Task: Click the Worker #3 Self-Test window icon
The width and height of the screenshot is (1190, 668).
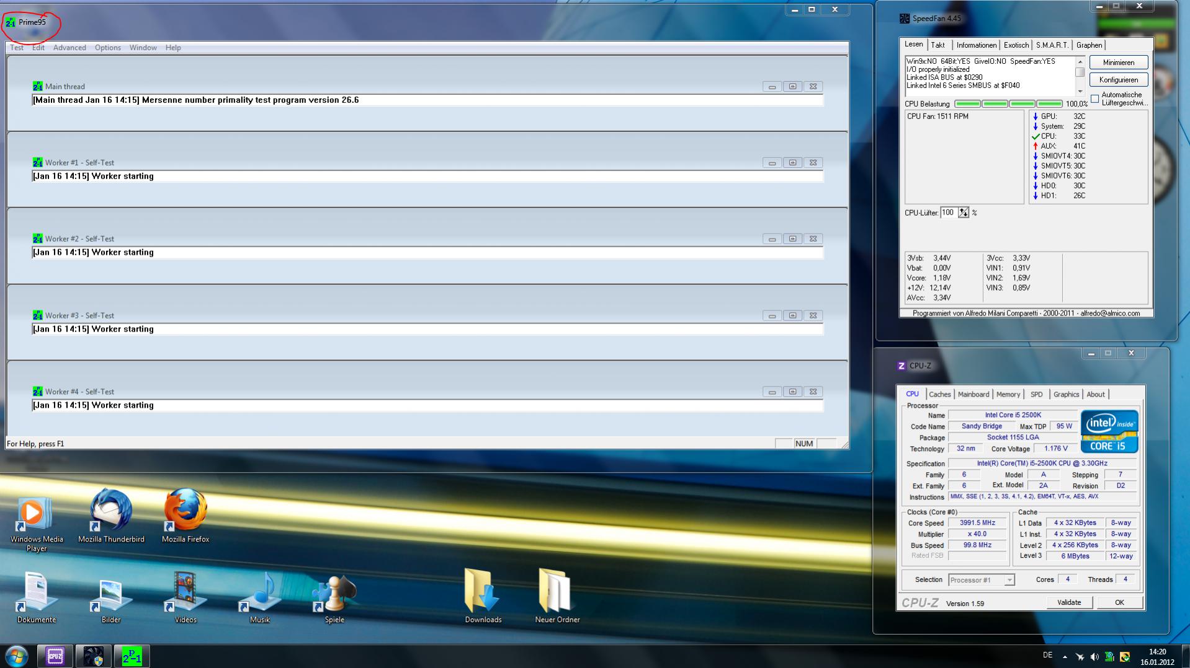Action: (38, 315)
